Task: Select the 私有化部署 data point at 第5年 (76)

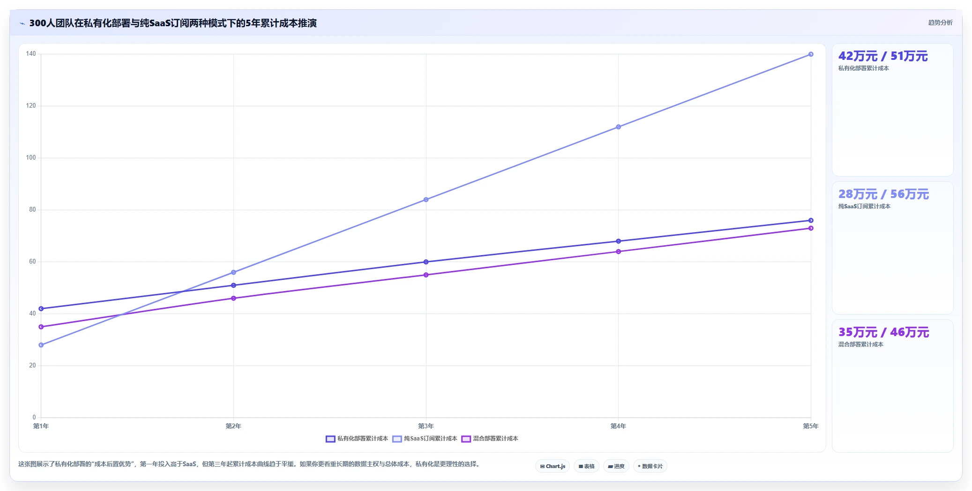Action: pos(811,220)
